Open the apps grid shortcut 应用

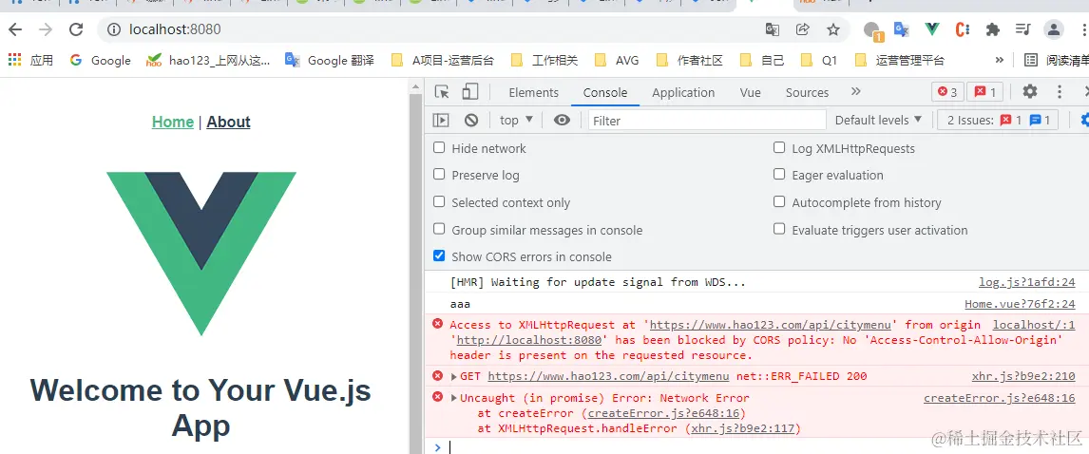point(30,61)
